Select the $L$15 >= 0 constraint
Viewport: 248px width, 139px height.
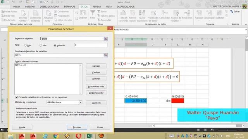(20, 65)
